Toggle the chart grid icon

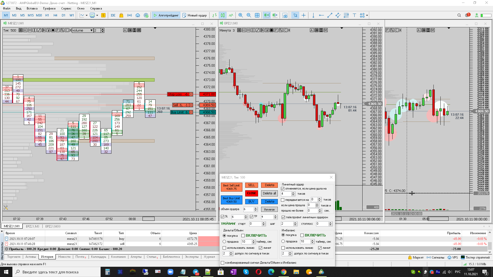257,15
